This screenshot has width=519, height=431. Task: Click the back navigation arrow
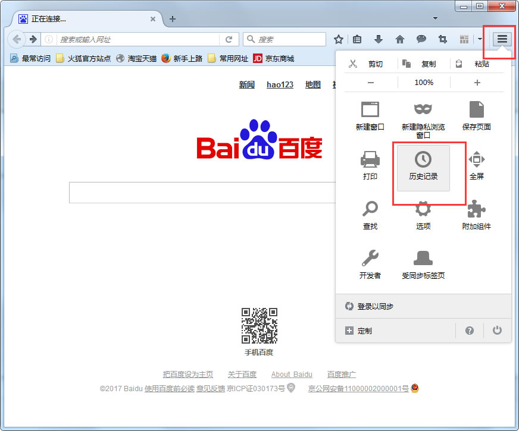coord(17,39)
